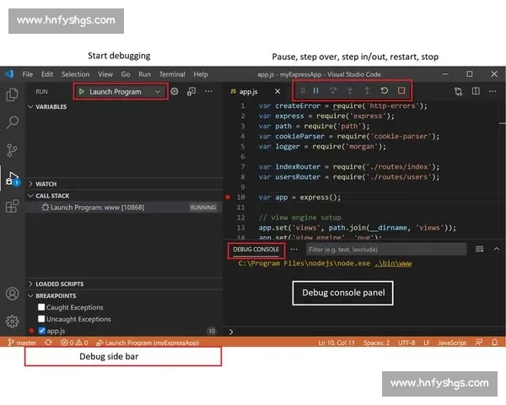
Task: Split the editor to the right
Action: coord(476,91)
